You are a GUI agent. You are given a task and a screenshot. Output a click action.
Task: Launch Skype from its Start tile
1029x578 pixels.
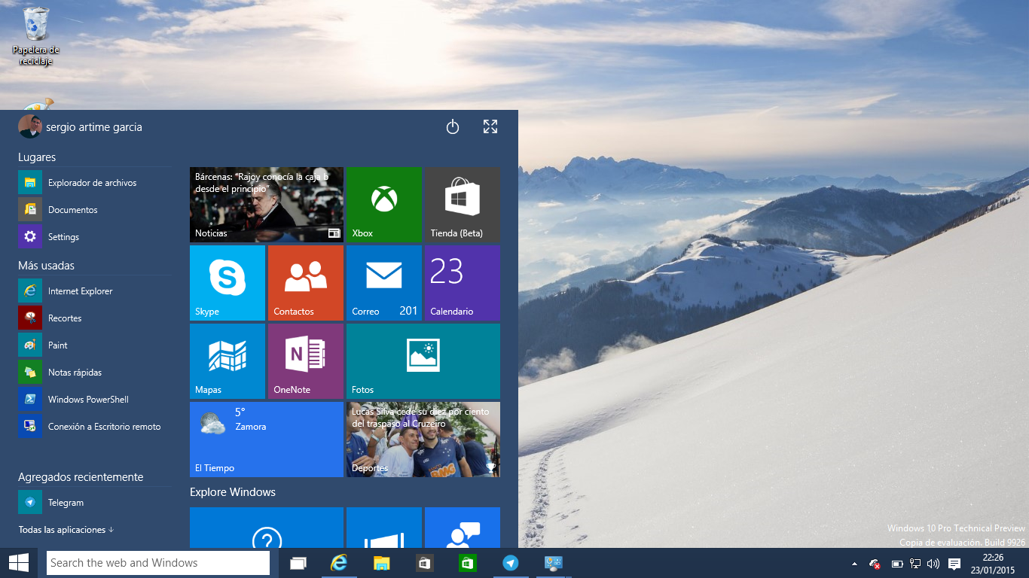227,283
